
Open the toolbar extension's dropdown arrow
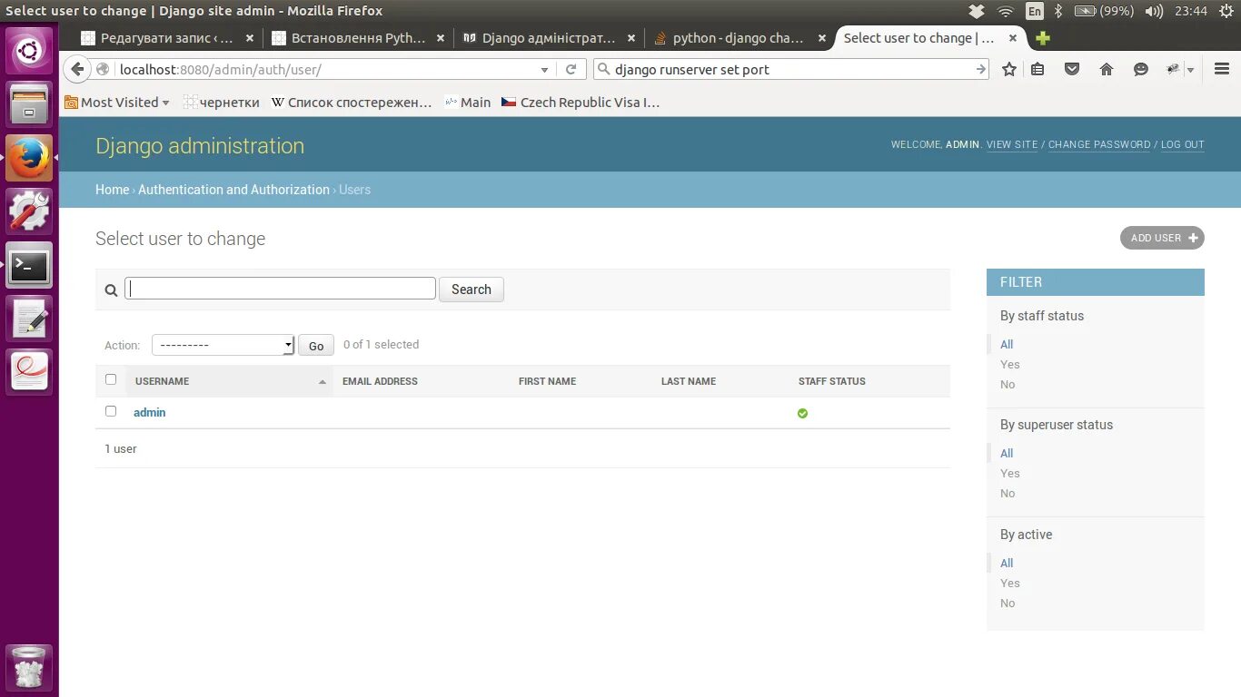(1190, 70)
